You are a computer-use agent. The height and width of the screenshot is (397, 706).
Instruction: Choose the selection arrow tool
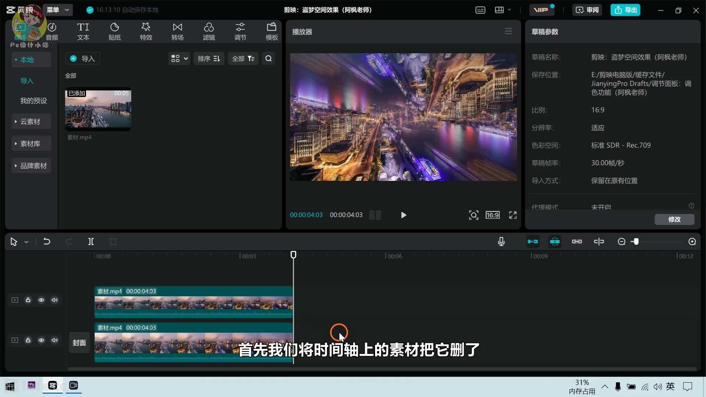(14, 242)
